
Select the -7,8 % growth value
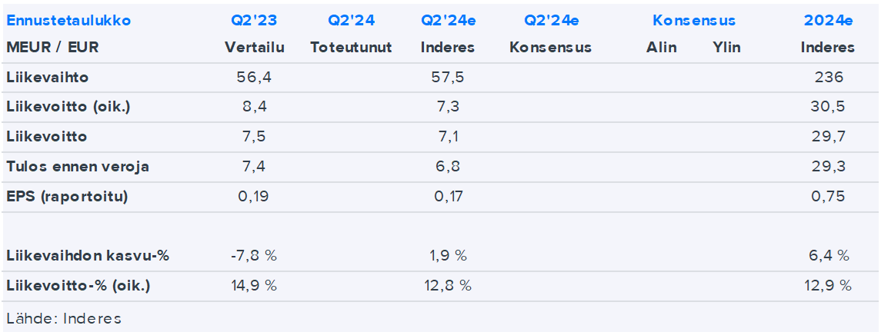pos(255,256)
